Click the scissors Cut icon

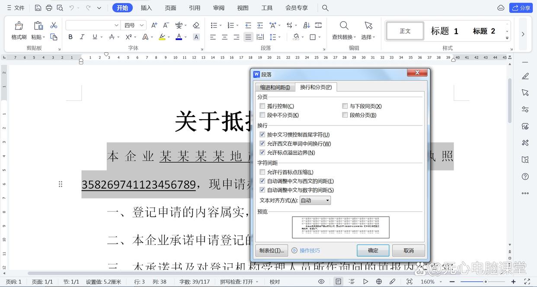[x=54, y=25]
